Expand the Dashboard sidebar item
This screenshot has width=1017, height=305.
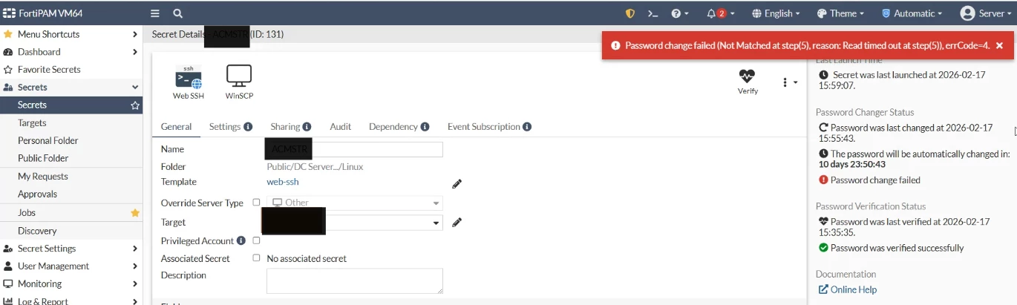tap(71, 52)
